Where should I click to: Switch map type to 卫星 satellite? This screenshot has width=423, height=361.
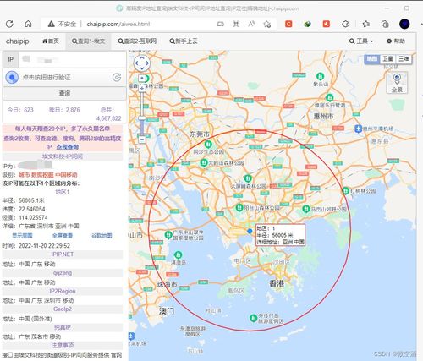387,59
